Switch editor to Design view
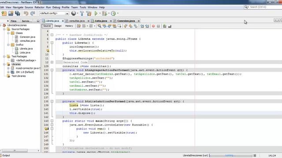Image resolution: width=282 pixels, height=158 pixels. 58,26
